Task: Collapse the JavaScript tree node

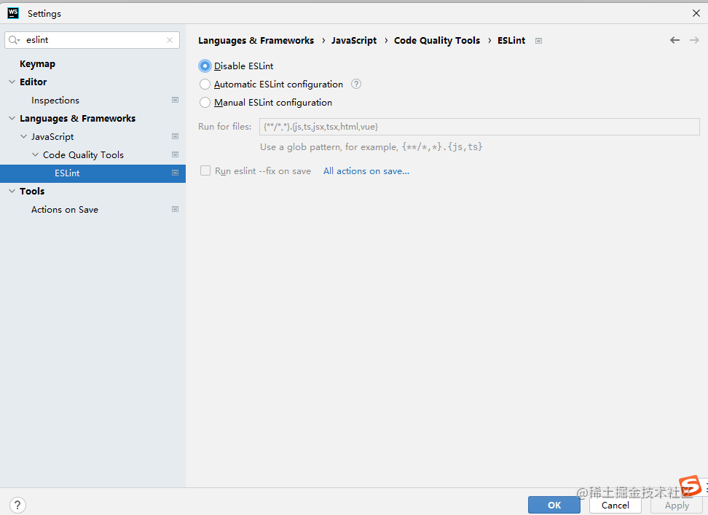Action: [23, 136]
